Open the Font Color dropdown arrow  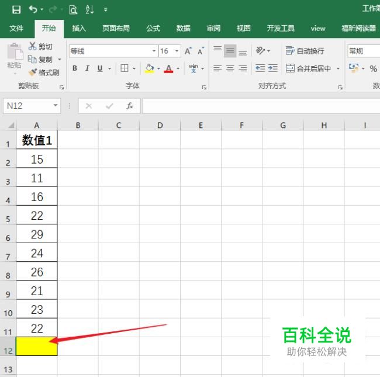178,68
